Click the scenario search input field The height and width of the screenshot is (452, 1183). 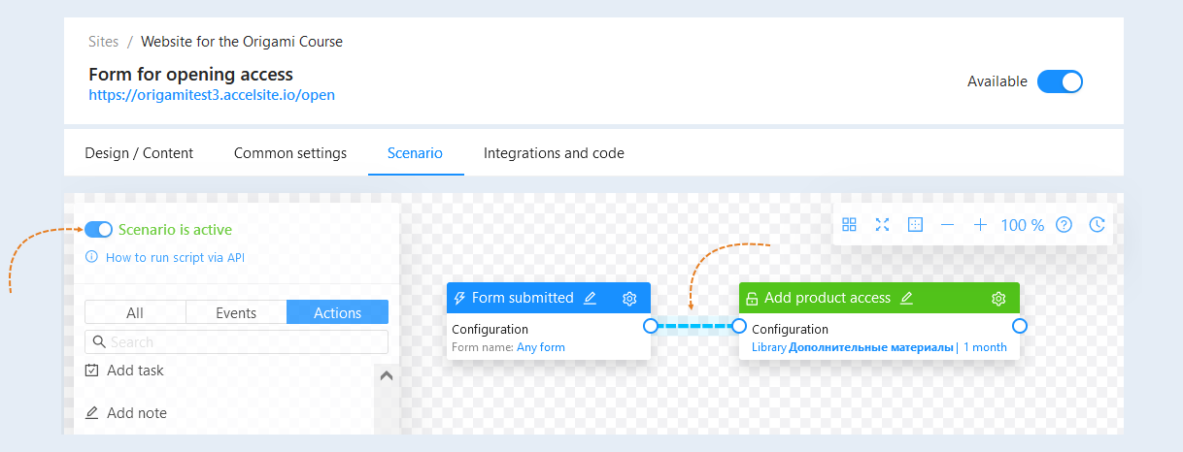236,342
